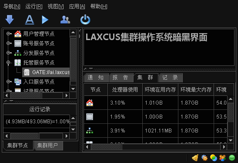Click the node tree scroll down arrow
The height and width of the screenshot is (163, 238).
coord(73,89)
